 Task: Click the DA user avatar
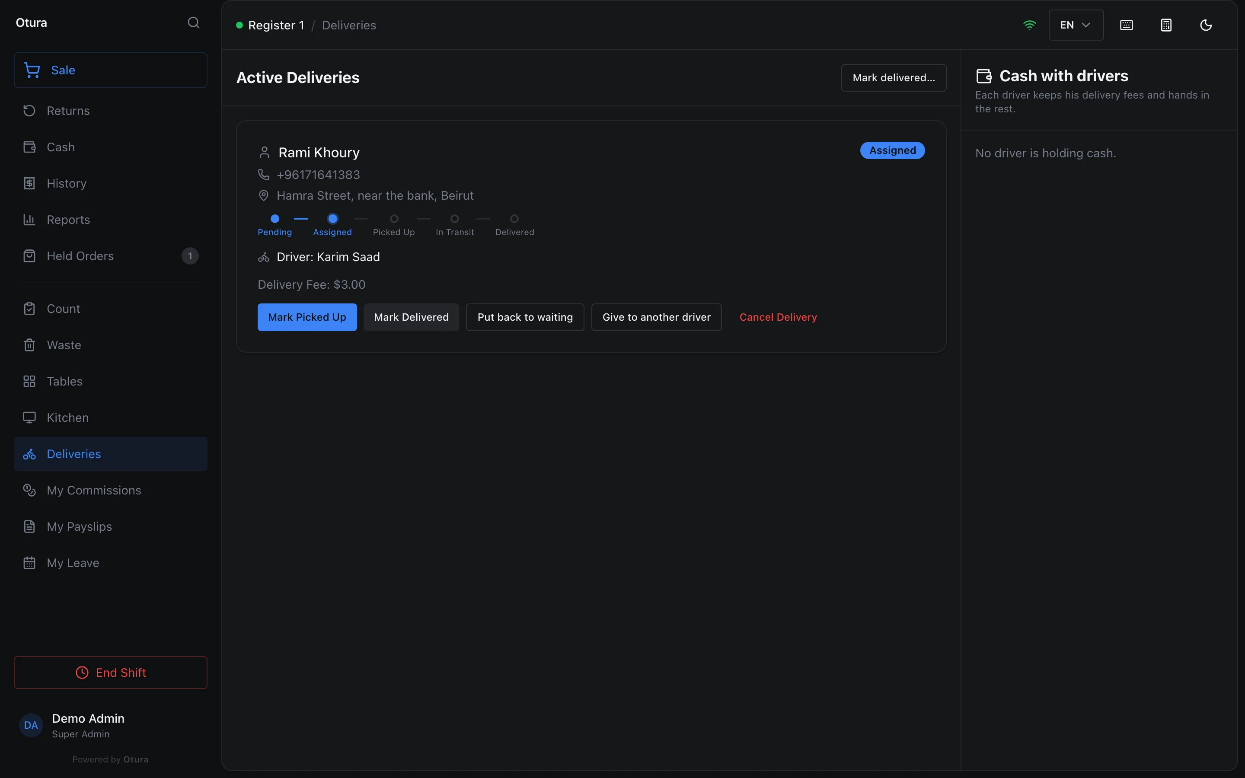(x=31, y=725)
